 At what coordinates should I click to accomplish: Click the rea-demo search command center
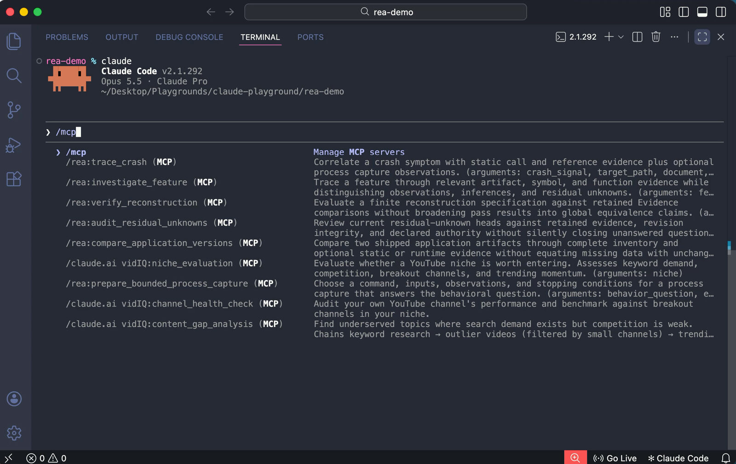385,12
